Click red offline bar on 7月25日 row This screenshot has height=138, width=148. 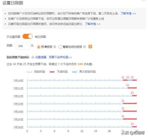point(130,119)
